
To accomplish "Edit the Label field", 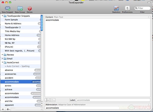I will [x=113, y=100].
